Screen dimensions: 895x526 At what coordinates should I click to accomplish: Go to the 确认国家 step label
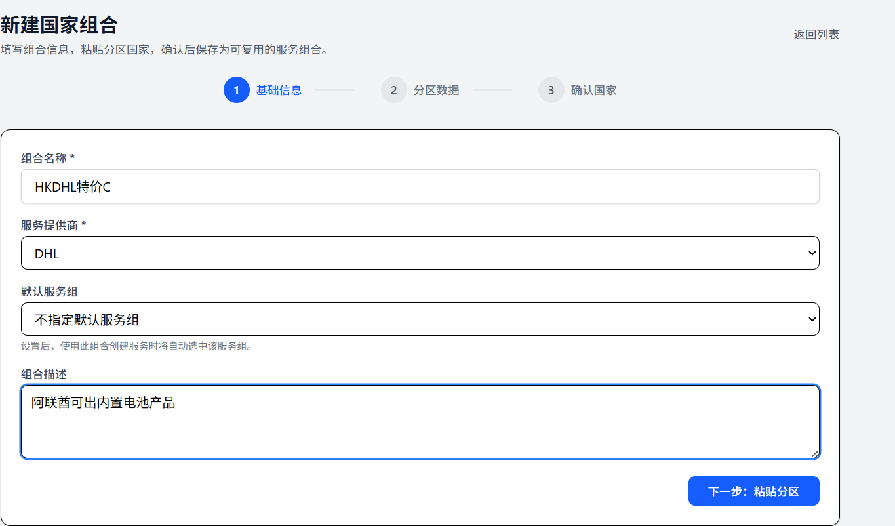[x=593, y=91]
